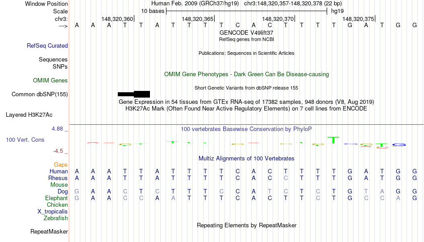Viewport: 424px width, 242px height.
Task: Click the GENCODE V49lift37 track title
Action: pos(246,33)
